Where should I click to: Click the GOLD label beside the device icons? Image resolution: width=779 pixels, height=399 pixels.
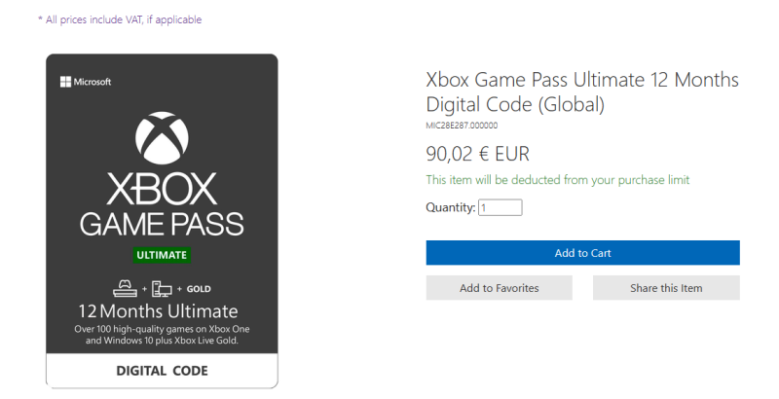pos(197,289)
